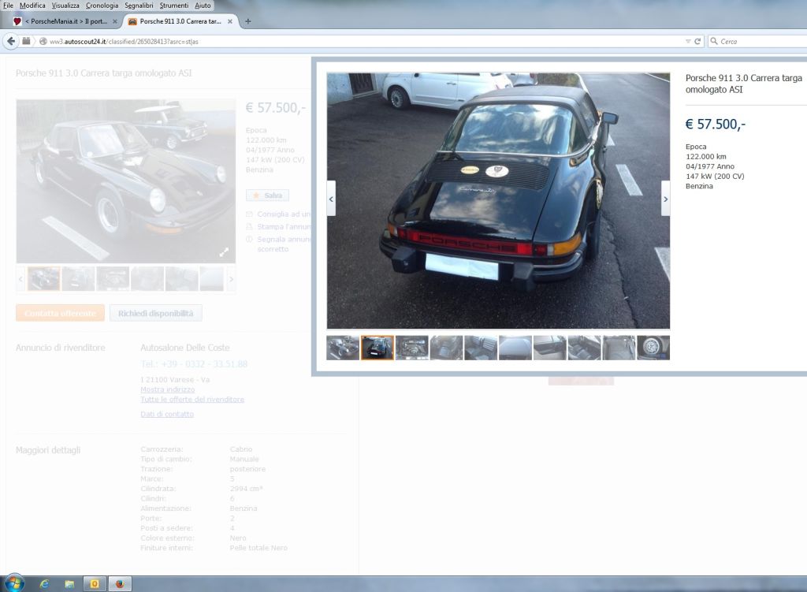Open the Strumenti menu
Viewport: 807px width, 592px height.
174,6
